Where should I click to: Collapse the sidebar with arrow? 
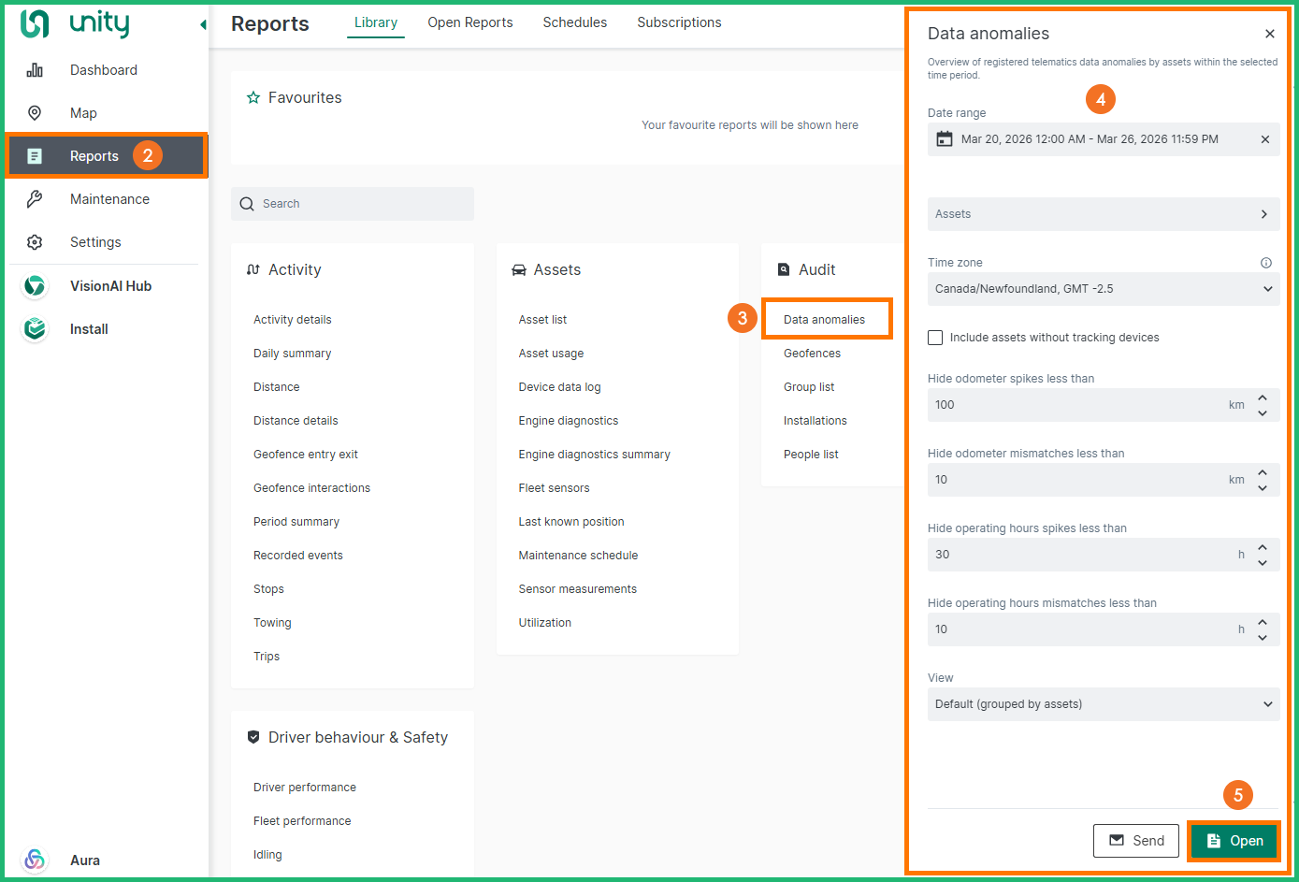click(203, 24)
